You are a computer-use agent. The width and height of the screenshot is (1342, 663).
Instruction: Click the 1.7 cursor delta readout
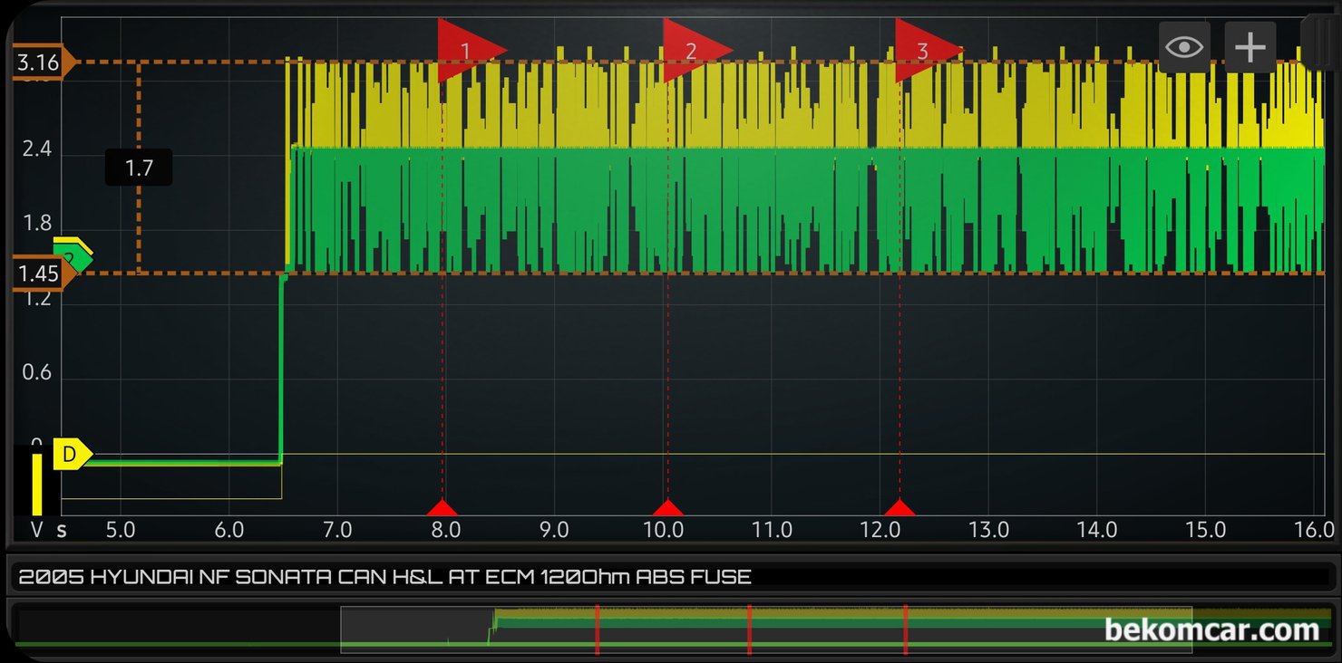tap(139, 168)
